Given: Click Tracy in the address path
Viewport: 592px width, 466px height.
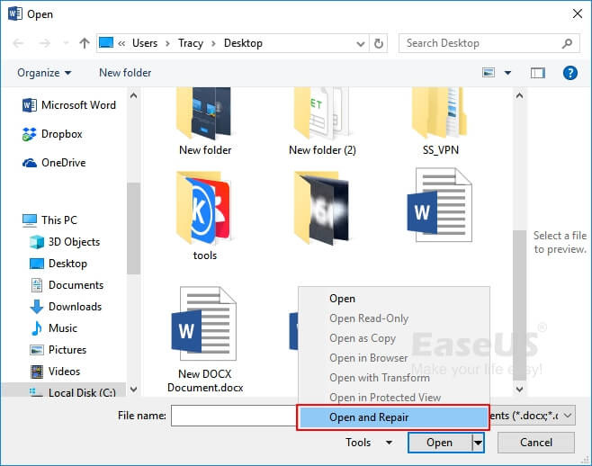Looking at the screenshot, I should click(x=191, y=43).
